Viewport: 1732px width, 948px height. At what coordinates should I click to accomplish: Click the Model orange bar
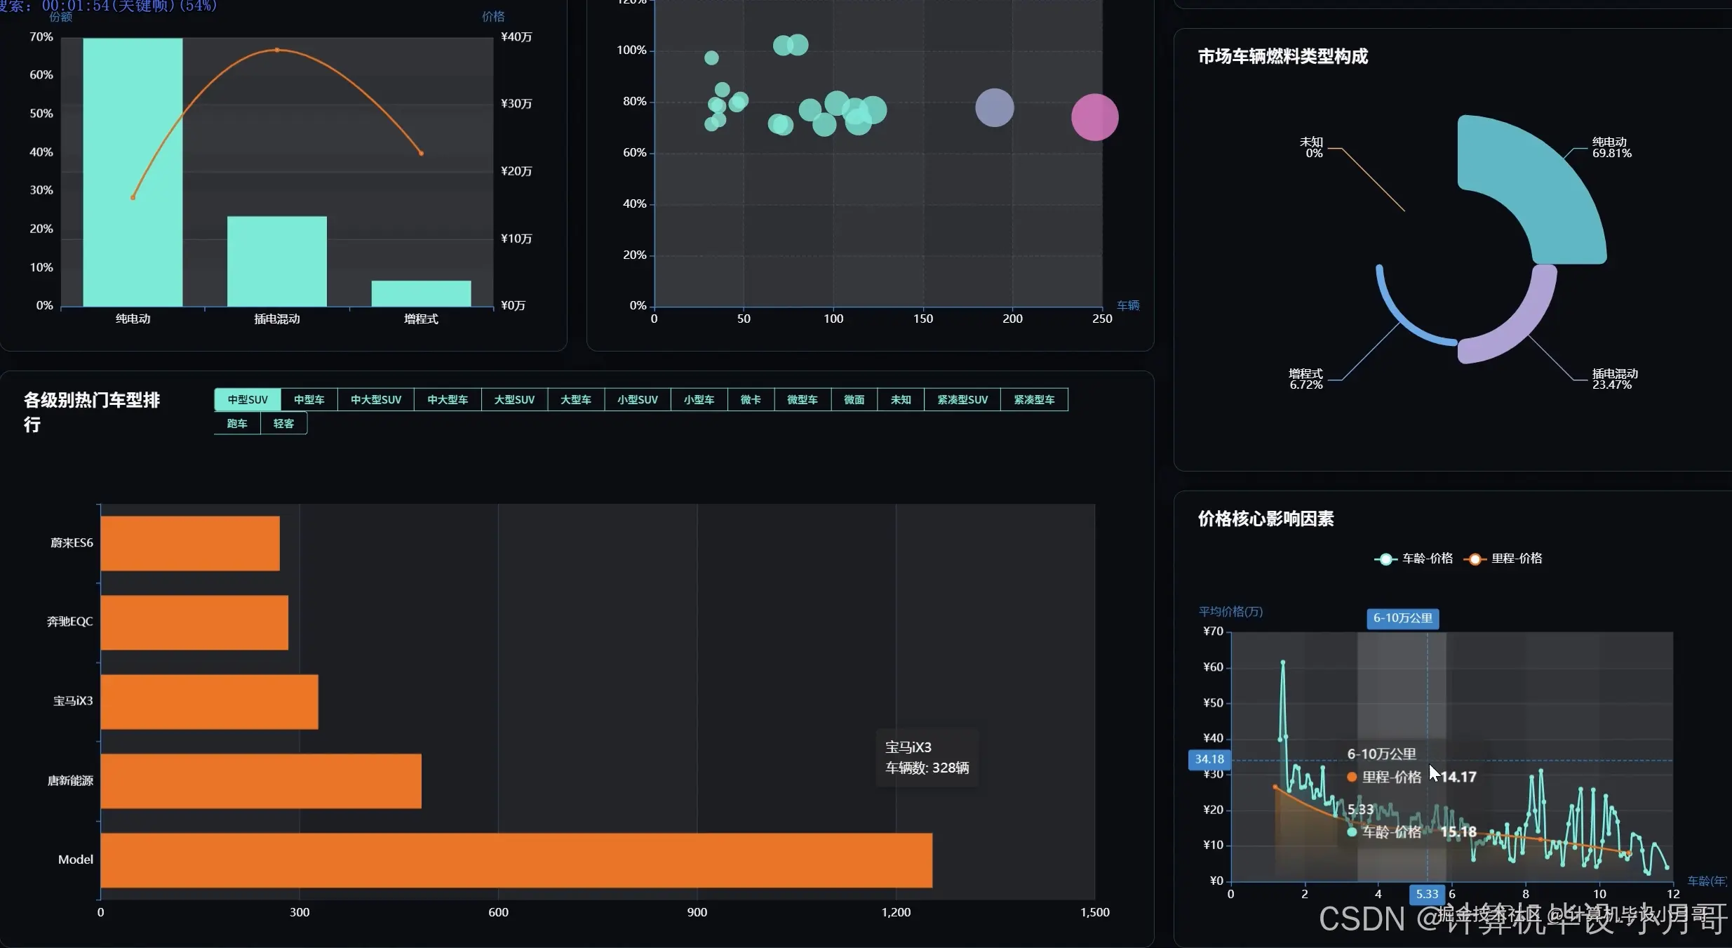click(516, 860)
